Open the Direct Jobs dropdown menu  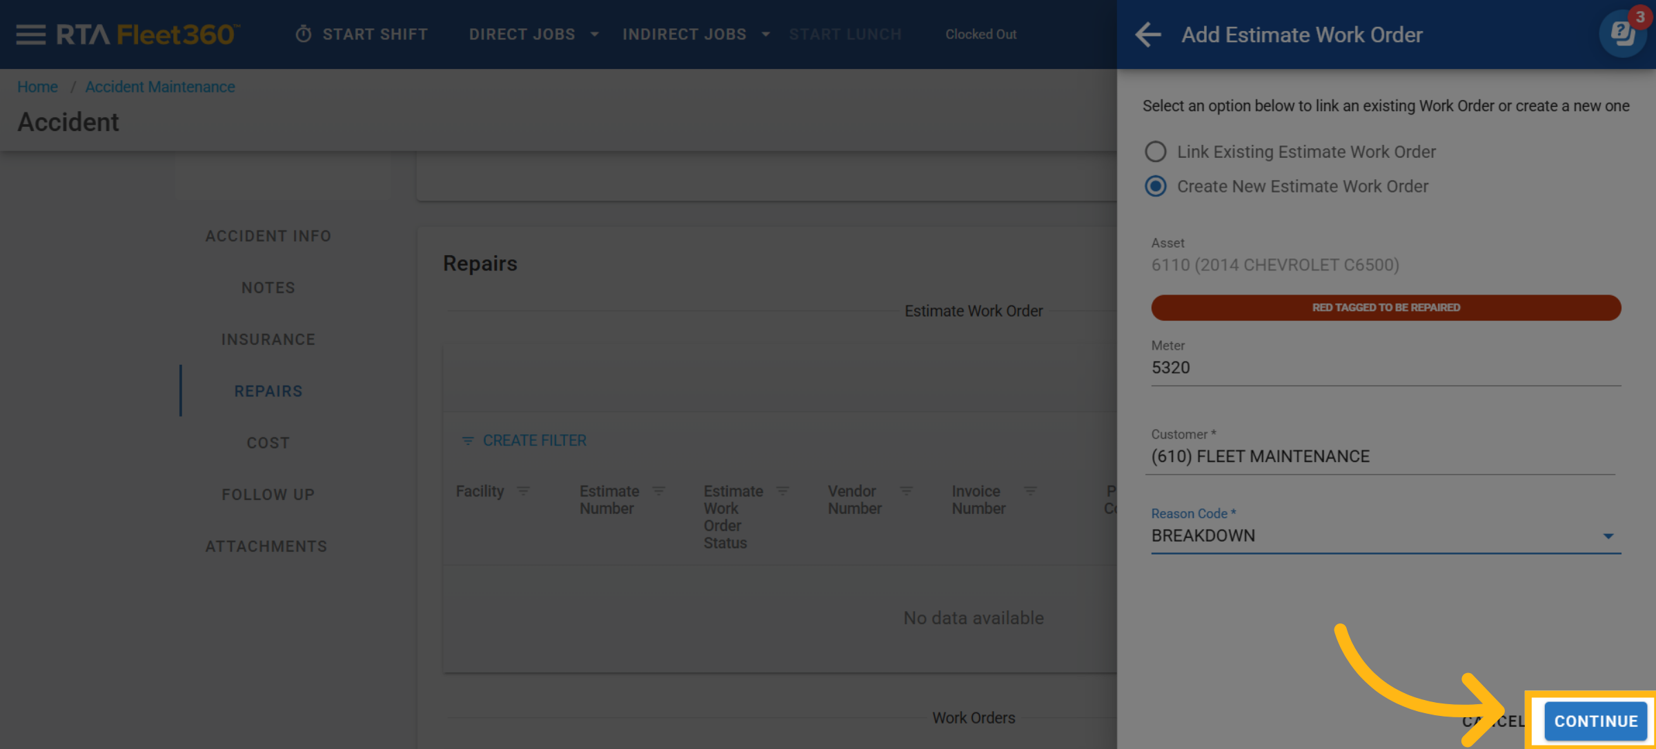tap(533, 34)
